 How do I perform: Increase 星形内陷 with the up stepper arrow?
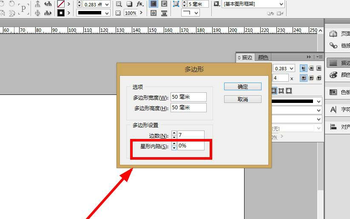click(174, 144)
